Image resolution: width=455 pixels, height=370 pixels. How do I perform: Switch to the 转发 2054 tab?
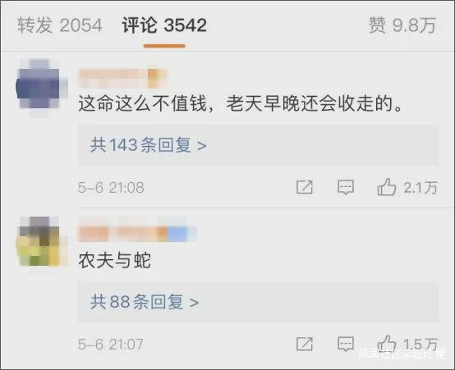[x=59, y=25]
